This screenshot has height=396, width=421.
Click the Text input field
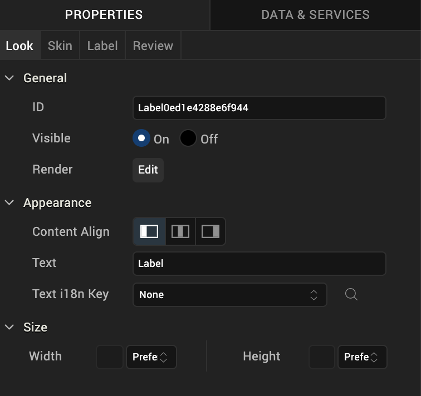pyautogui.click(x=259, y=264)
